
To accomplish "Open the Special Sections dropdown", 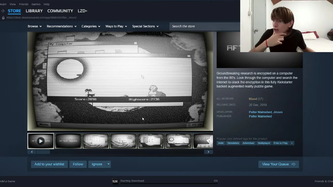I will click(x=145, y=26).
